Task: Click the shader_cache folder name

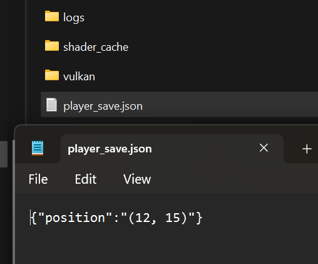Action: pyautogui.click(x=96, y=47)
